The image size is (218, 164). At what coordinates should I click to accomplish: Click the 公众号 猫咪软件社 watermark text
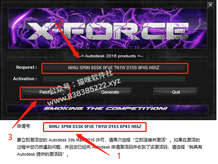click(x=81, y=82)
